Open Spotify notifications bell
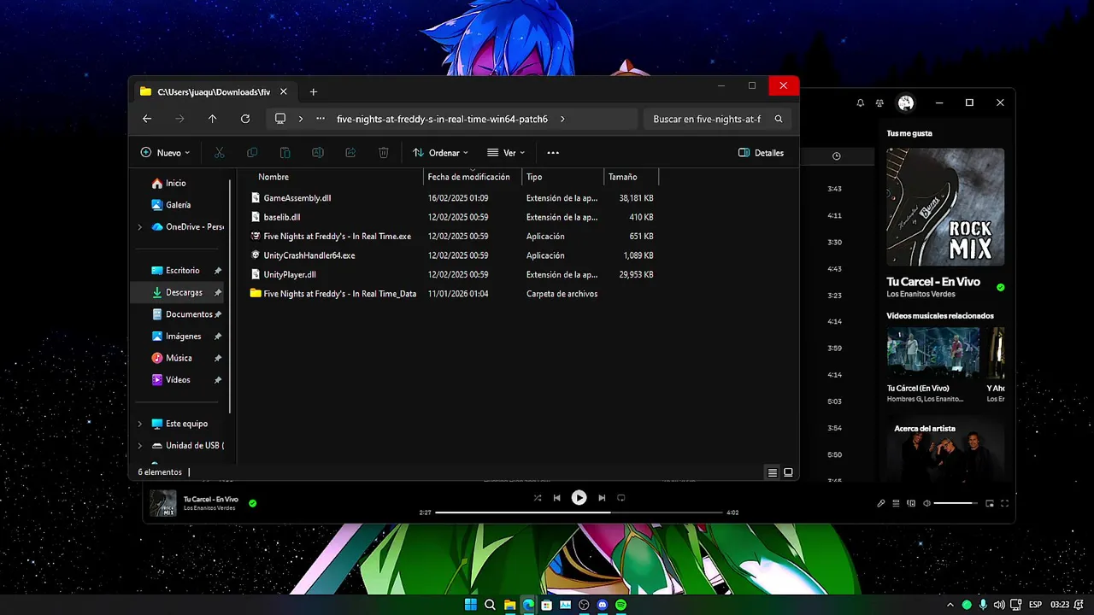The image size is (1094, 615). coord(860,102)
